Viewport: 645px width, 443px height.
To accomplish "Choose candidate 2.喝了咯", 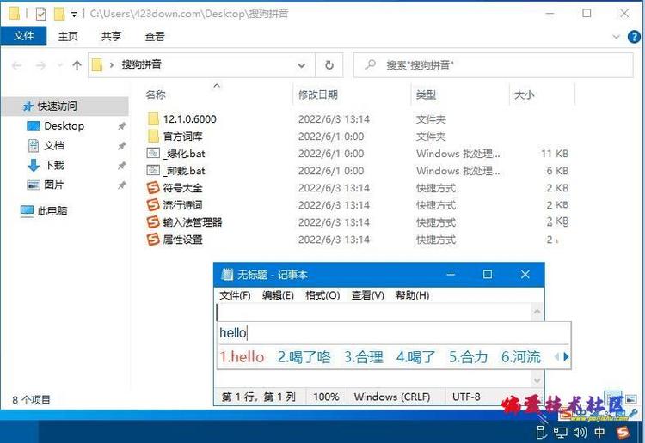I will (304, 356).
